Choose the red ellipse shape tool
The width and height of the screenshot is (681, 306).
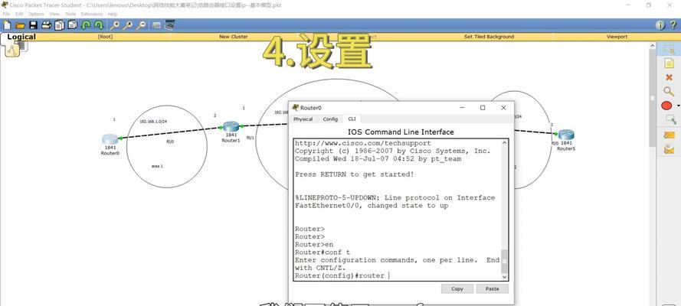click(x=666, y=106)
